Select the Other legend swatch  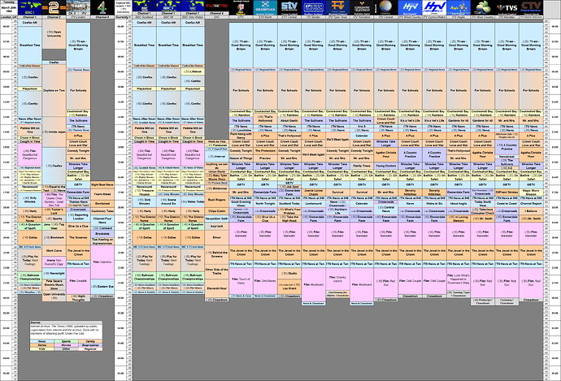coord(66,349)
